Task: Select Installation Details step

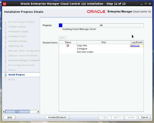Action: [x=18, y=41]
